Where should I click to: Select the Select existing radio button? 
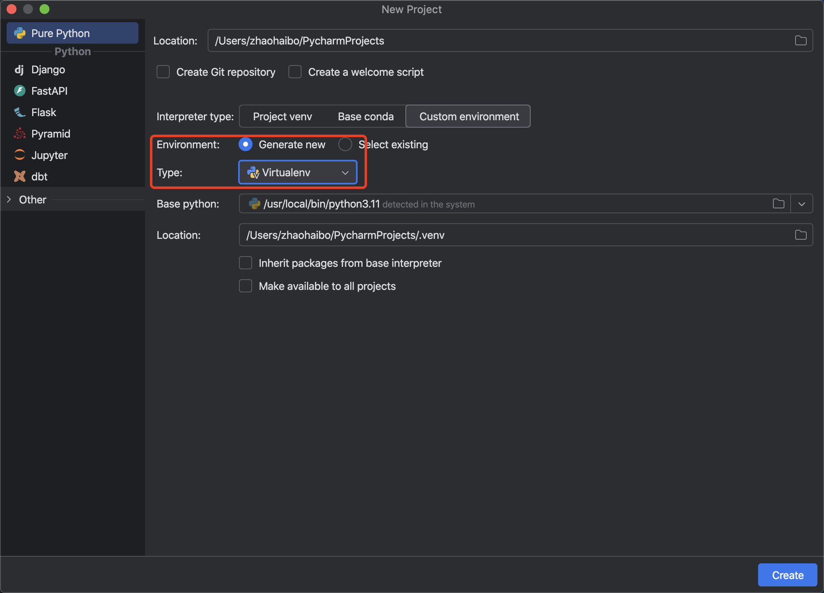[x=345, y=145]
